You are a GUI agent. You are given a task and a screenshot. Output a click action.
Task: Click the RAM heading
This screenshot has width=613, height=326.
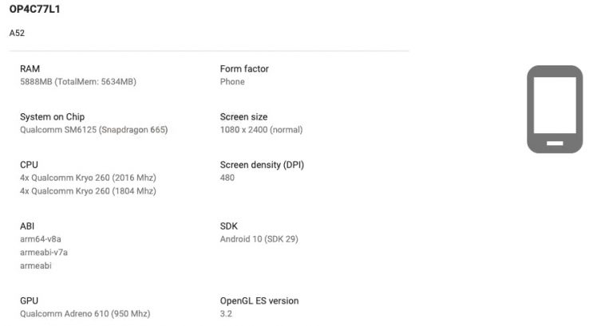(x=30, y=69)
